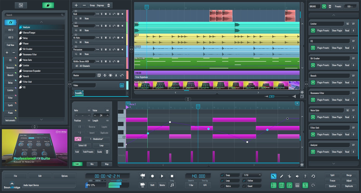The height and width of the screenshot is (193, 361).
Task: Open the 1/16 snap value dropdown
Action: pos(252,175)
